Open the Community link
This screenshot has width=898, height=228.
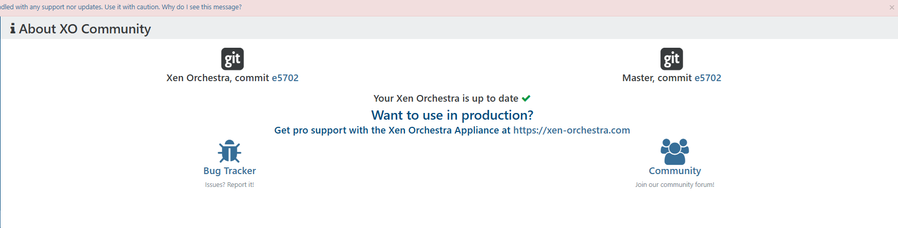tap(675, 171)
